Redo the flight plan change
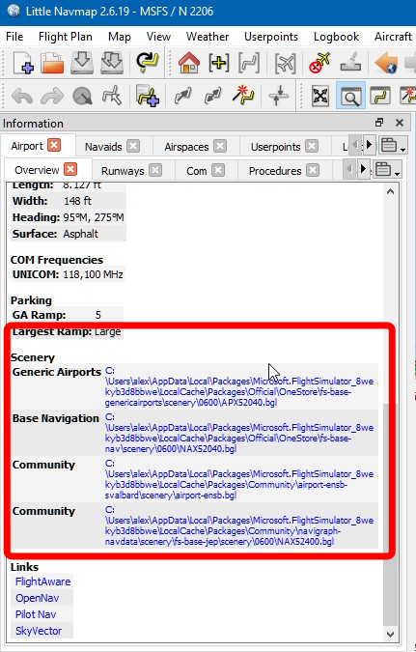 tap(51, 96)
